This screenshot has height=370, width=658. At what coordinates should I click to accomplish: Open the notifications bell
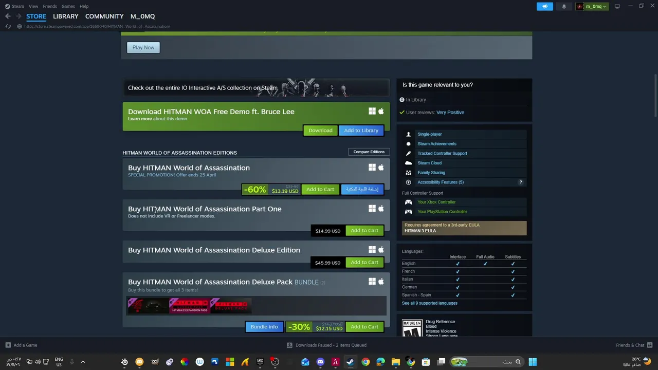[x=564, y=6]
